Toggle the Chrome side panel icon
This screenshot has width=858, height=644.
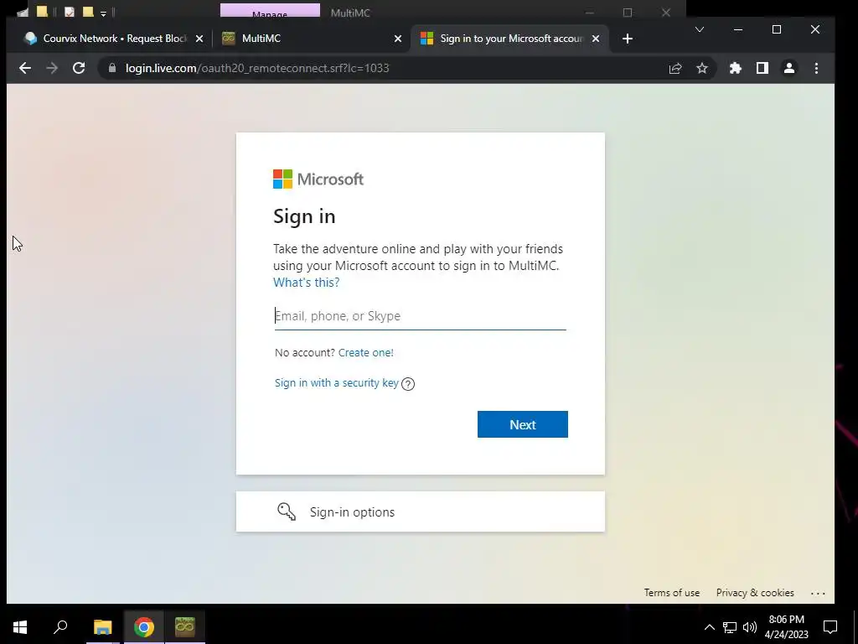click(762, 68)
